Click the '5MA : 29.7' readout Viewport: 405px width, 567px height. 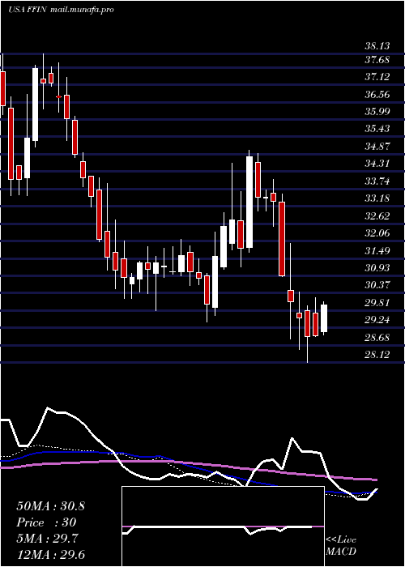(47, 539)
